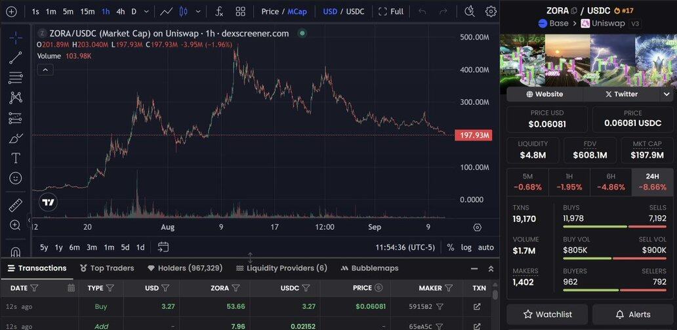677x330 pixels.
Task: Filter transactions by maker 5915B2
Action: tap(440, 306)
